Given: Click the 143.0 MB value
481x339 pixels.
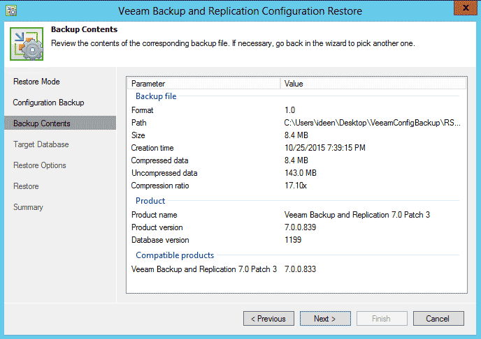Looking at the screenshot, I should tap(301, 173).
